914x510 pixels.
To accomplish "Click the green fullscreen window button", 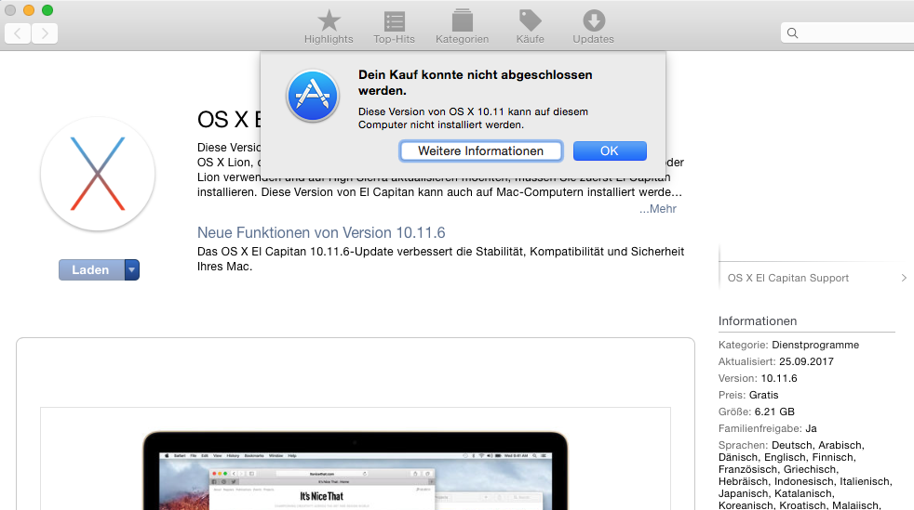I will tap(47, 10).
